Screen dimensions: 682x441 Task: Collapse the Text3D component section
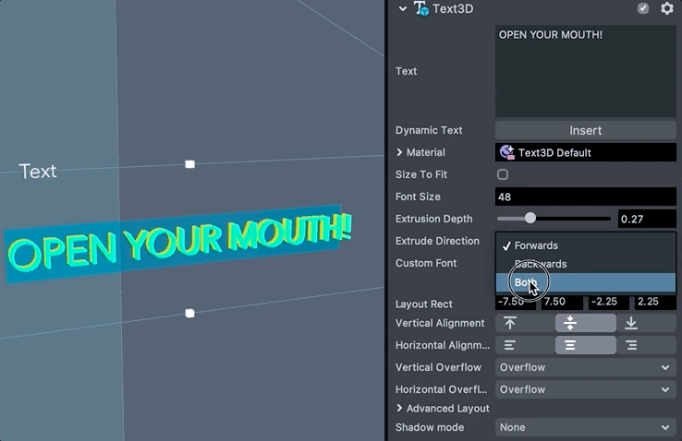click(x=402, y=8)
